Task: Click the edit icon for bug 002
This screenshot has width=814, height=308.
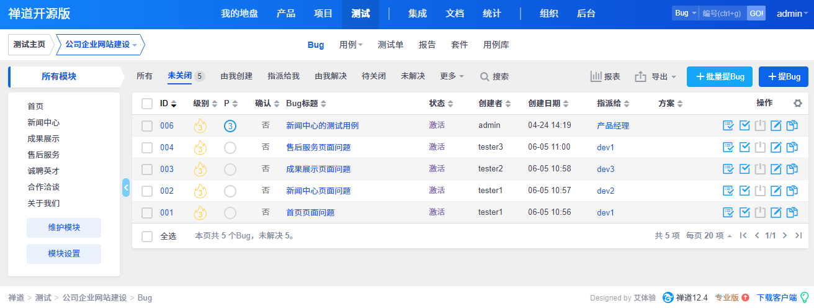Action: click(x=776, y=191)
